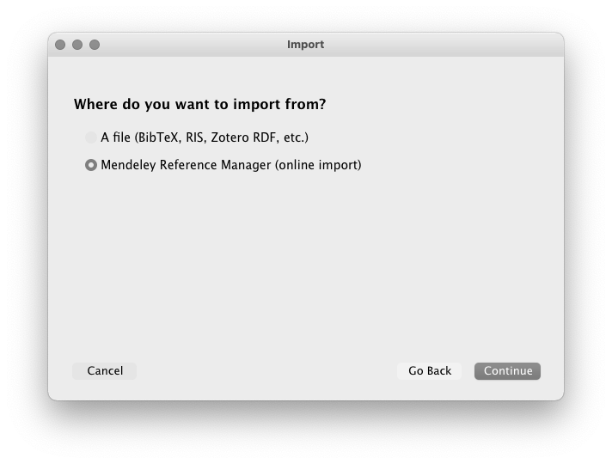Screen dimensions: 612x464
Task: Minimize the Import window
Action: pyautogui.click(x=77, y=45)
